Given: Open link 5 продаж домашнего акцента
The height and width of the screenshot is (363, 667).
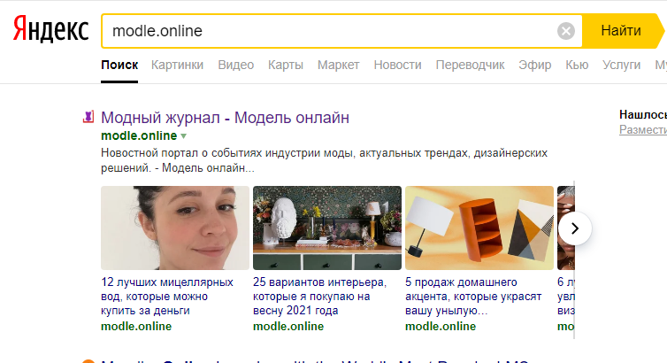Looking at the screenshot, I should pyautogui.click(x=473, y=297).
